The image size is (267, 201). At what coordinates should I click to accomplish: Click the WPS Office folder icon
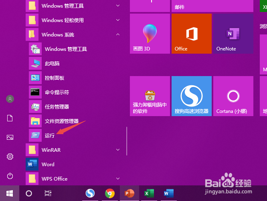pyautogui.click(x=32, y=179)
